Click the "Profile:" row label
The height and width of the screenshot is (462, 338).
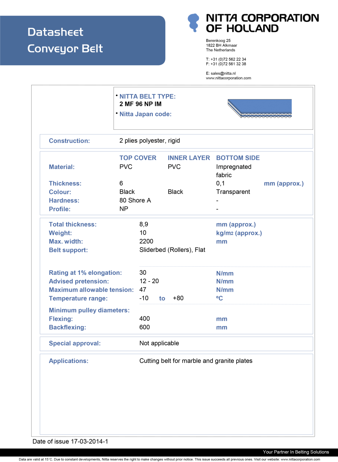(x=60, y=209)
